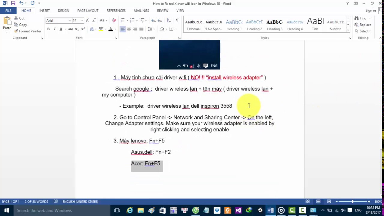Show paragraph marks with the pilcrow button
The width and height of the screenshot is (384, 216).
pos(177,20)
